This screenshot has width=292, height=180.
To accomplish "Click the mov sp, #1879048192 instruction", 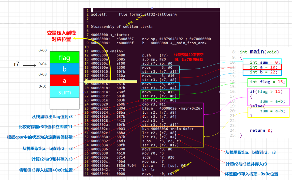I will [x=176, y=39].
